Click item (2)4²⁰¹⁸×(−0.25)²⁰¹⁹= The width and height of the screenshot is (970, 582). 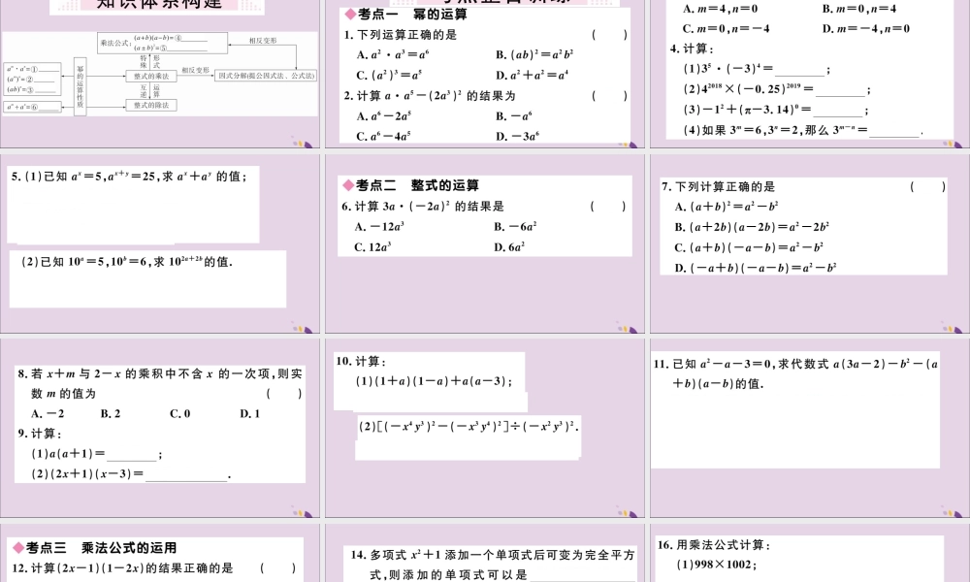click(x=748, y=89)
